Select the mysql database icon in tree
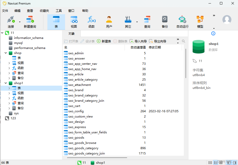 11,43
